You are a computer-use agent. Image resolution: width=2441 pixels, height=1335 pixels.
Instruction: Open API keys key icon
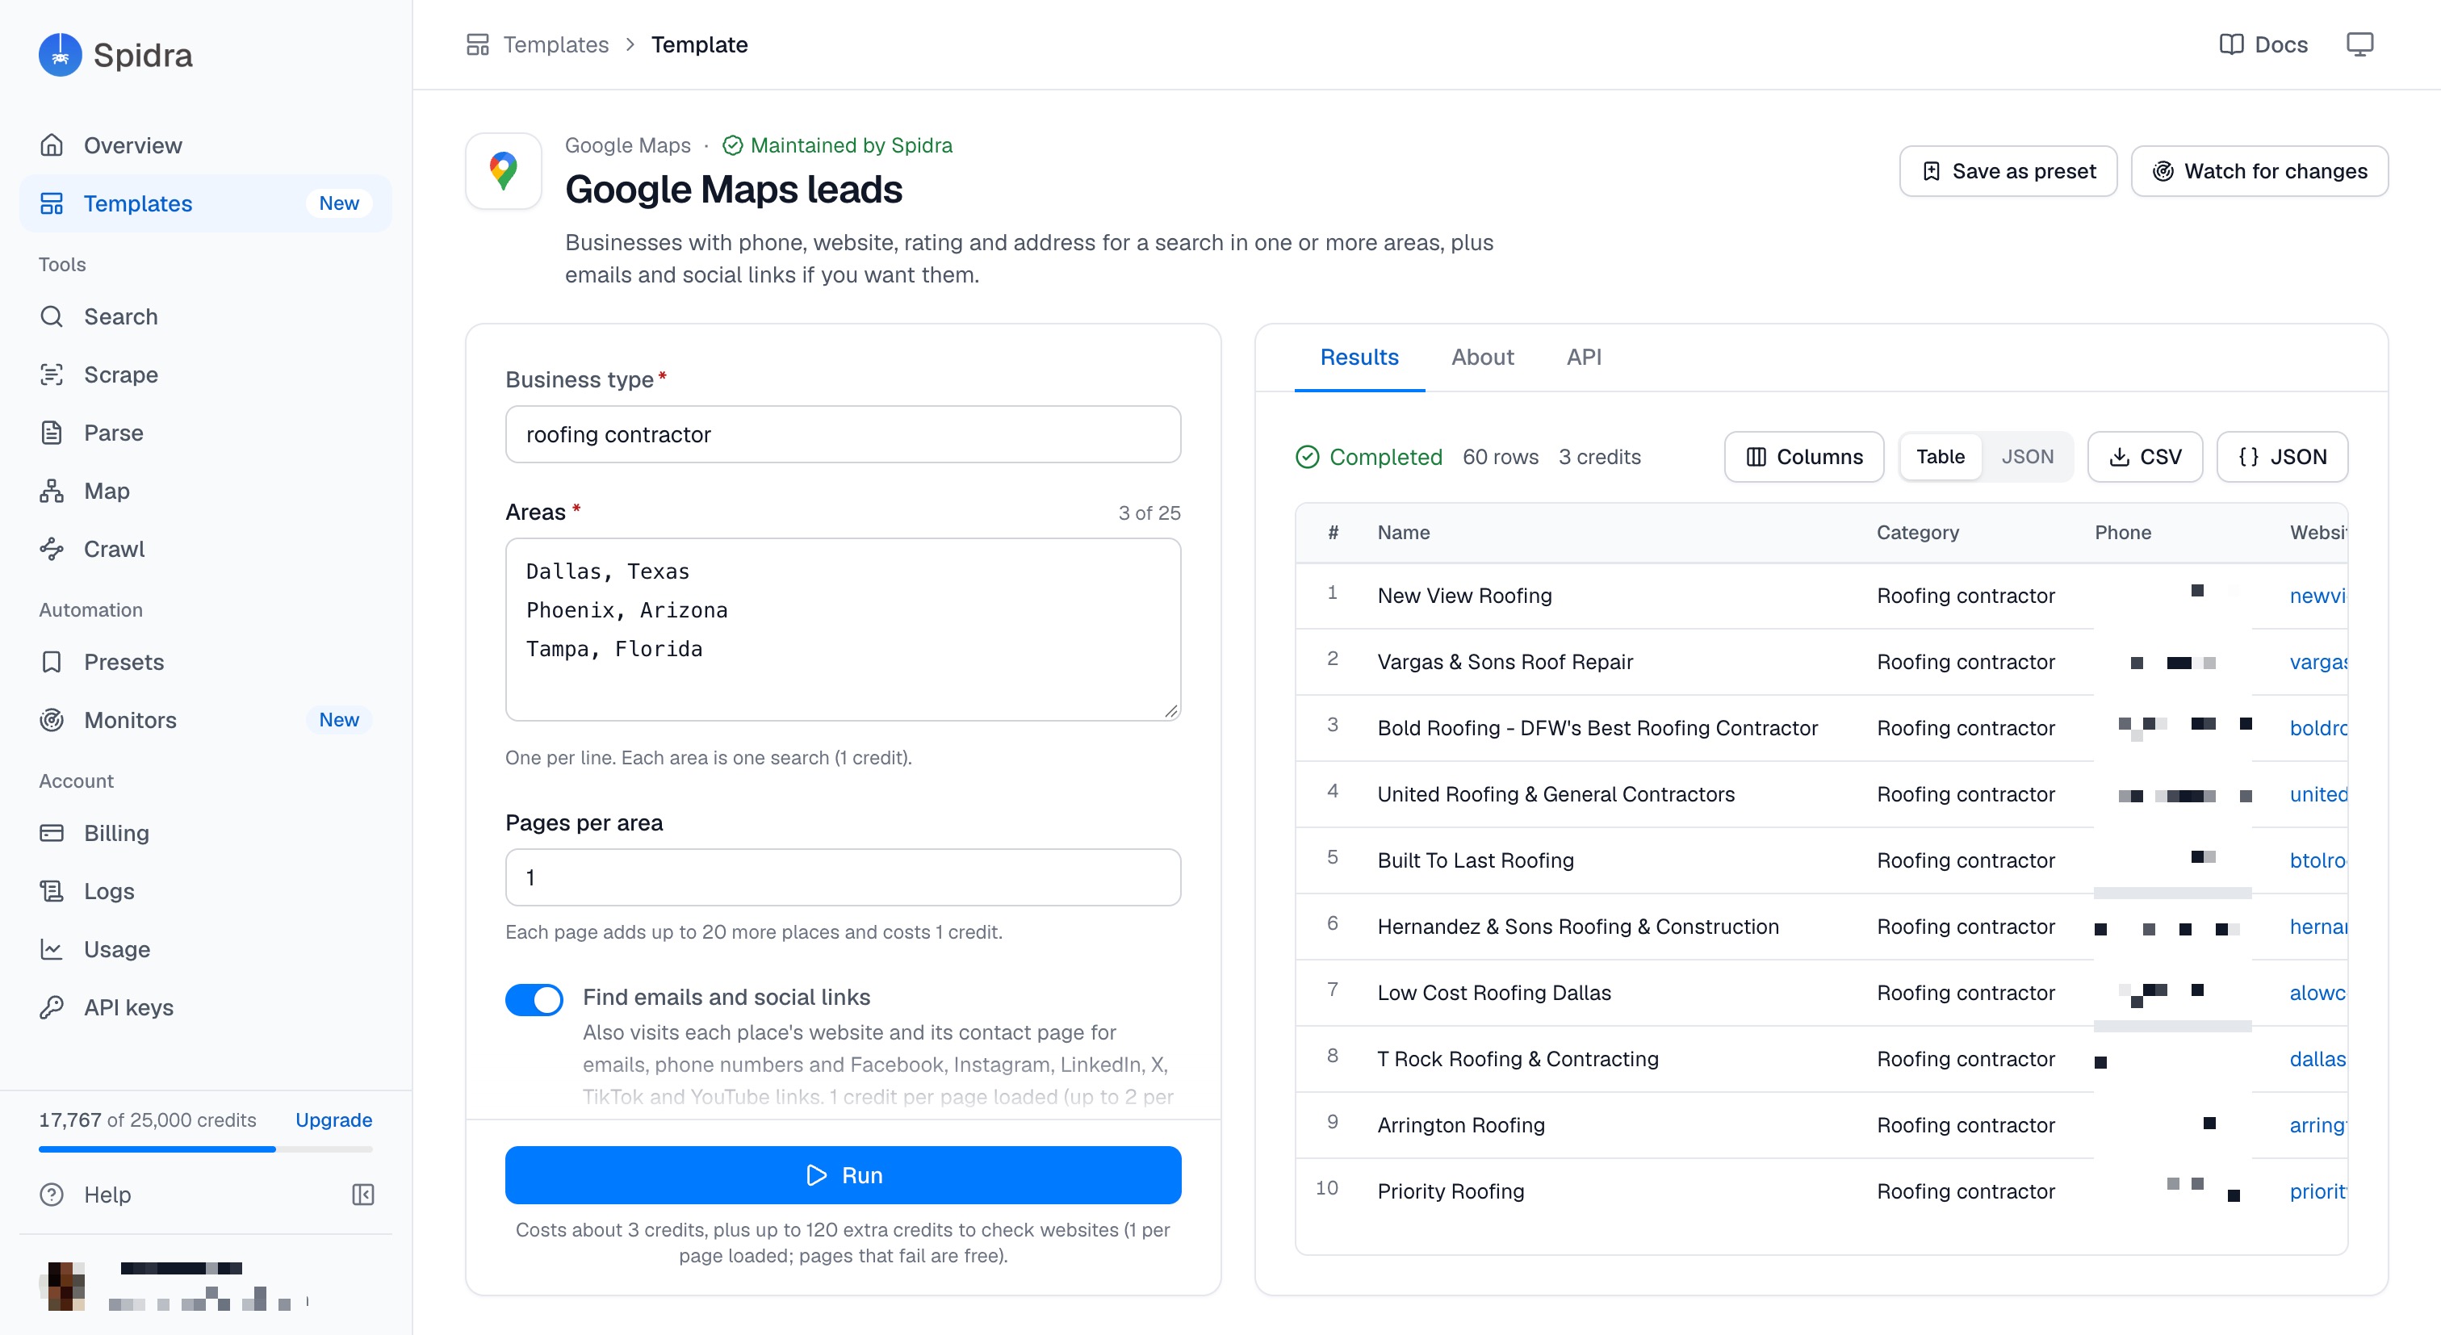coord(52,1007)
